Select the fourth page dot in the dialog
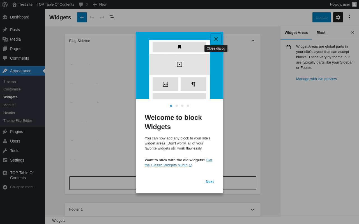This screenshot has height=224, width=359. (x=188, y=106)
